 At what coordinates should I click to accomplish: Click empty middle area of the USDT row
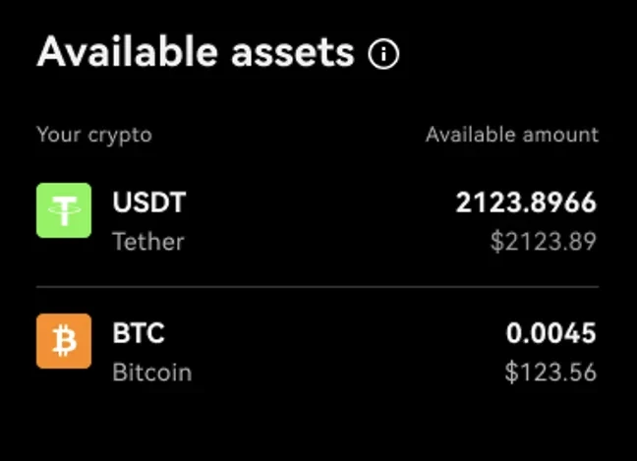tap(315, 221)
